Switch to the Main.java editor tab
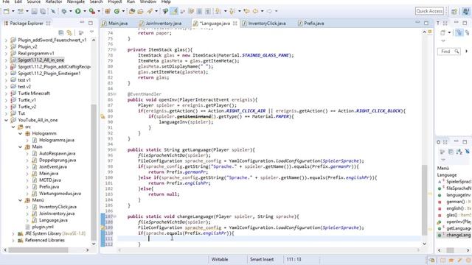472x265 pixels. [x=118, y=24]
